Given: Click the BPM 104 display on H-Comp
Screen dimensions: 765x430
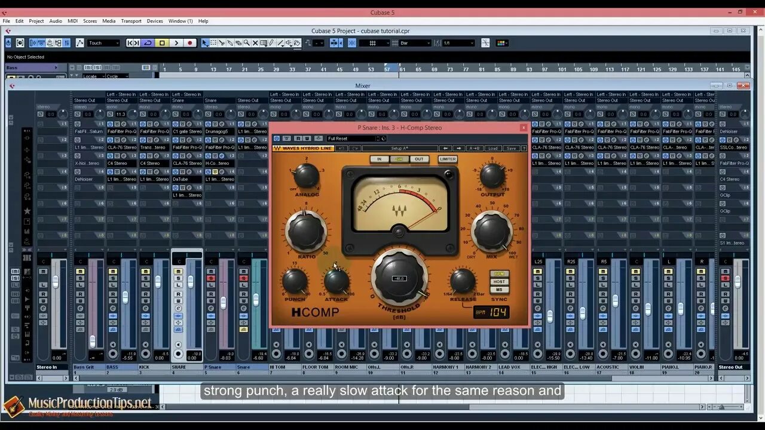Looking at the screenshot, I should (x=491, y=311).
